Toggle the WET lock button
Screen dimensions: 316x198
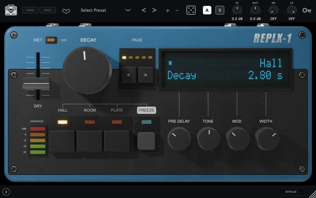pyautogui.click(x=51, y=40)
